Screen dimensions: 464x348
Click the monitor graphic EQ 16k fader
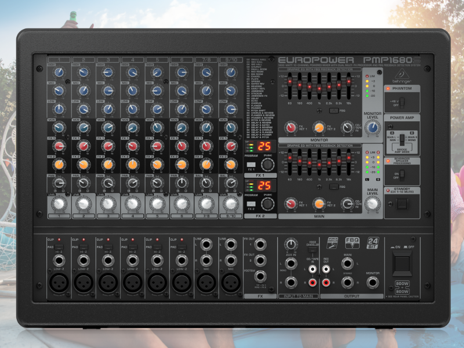pyautogui.click(x=349, y=81)
